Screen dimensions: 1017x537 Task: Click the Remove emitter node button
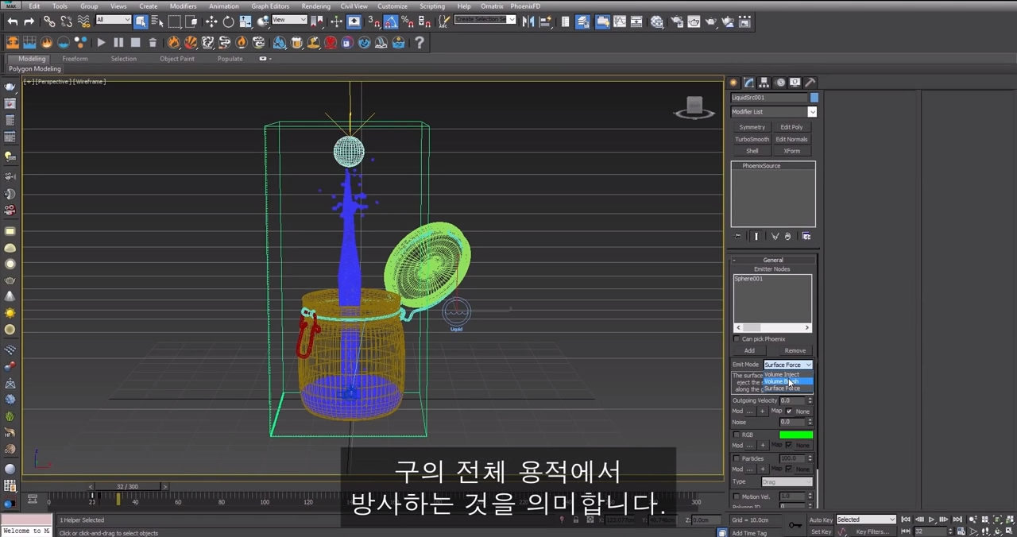tap(795, 350)
